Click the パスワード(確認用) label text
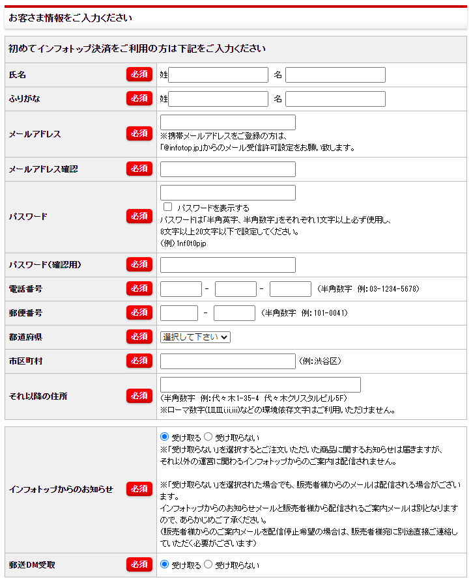Image resolution: width=471 pixels, height=582 pixels. pyautogui.click(x=45, y=265)
